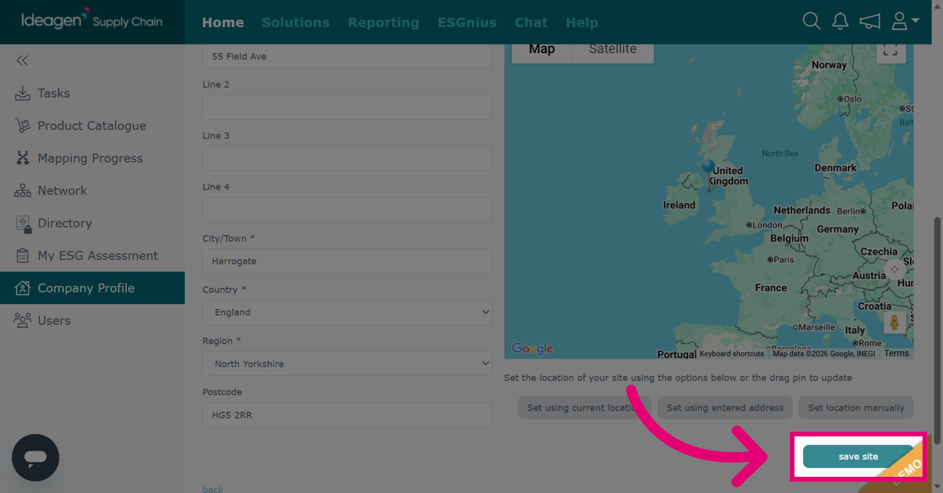Open Users in the sidebar
943x493 pixels.
coord(92,320)
